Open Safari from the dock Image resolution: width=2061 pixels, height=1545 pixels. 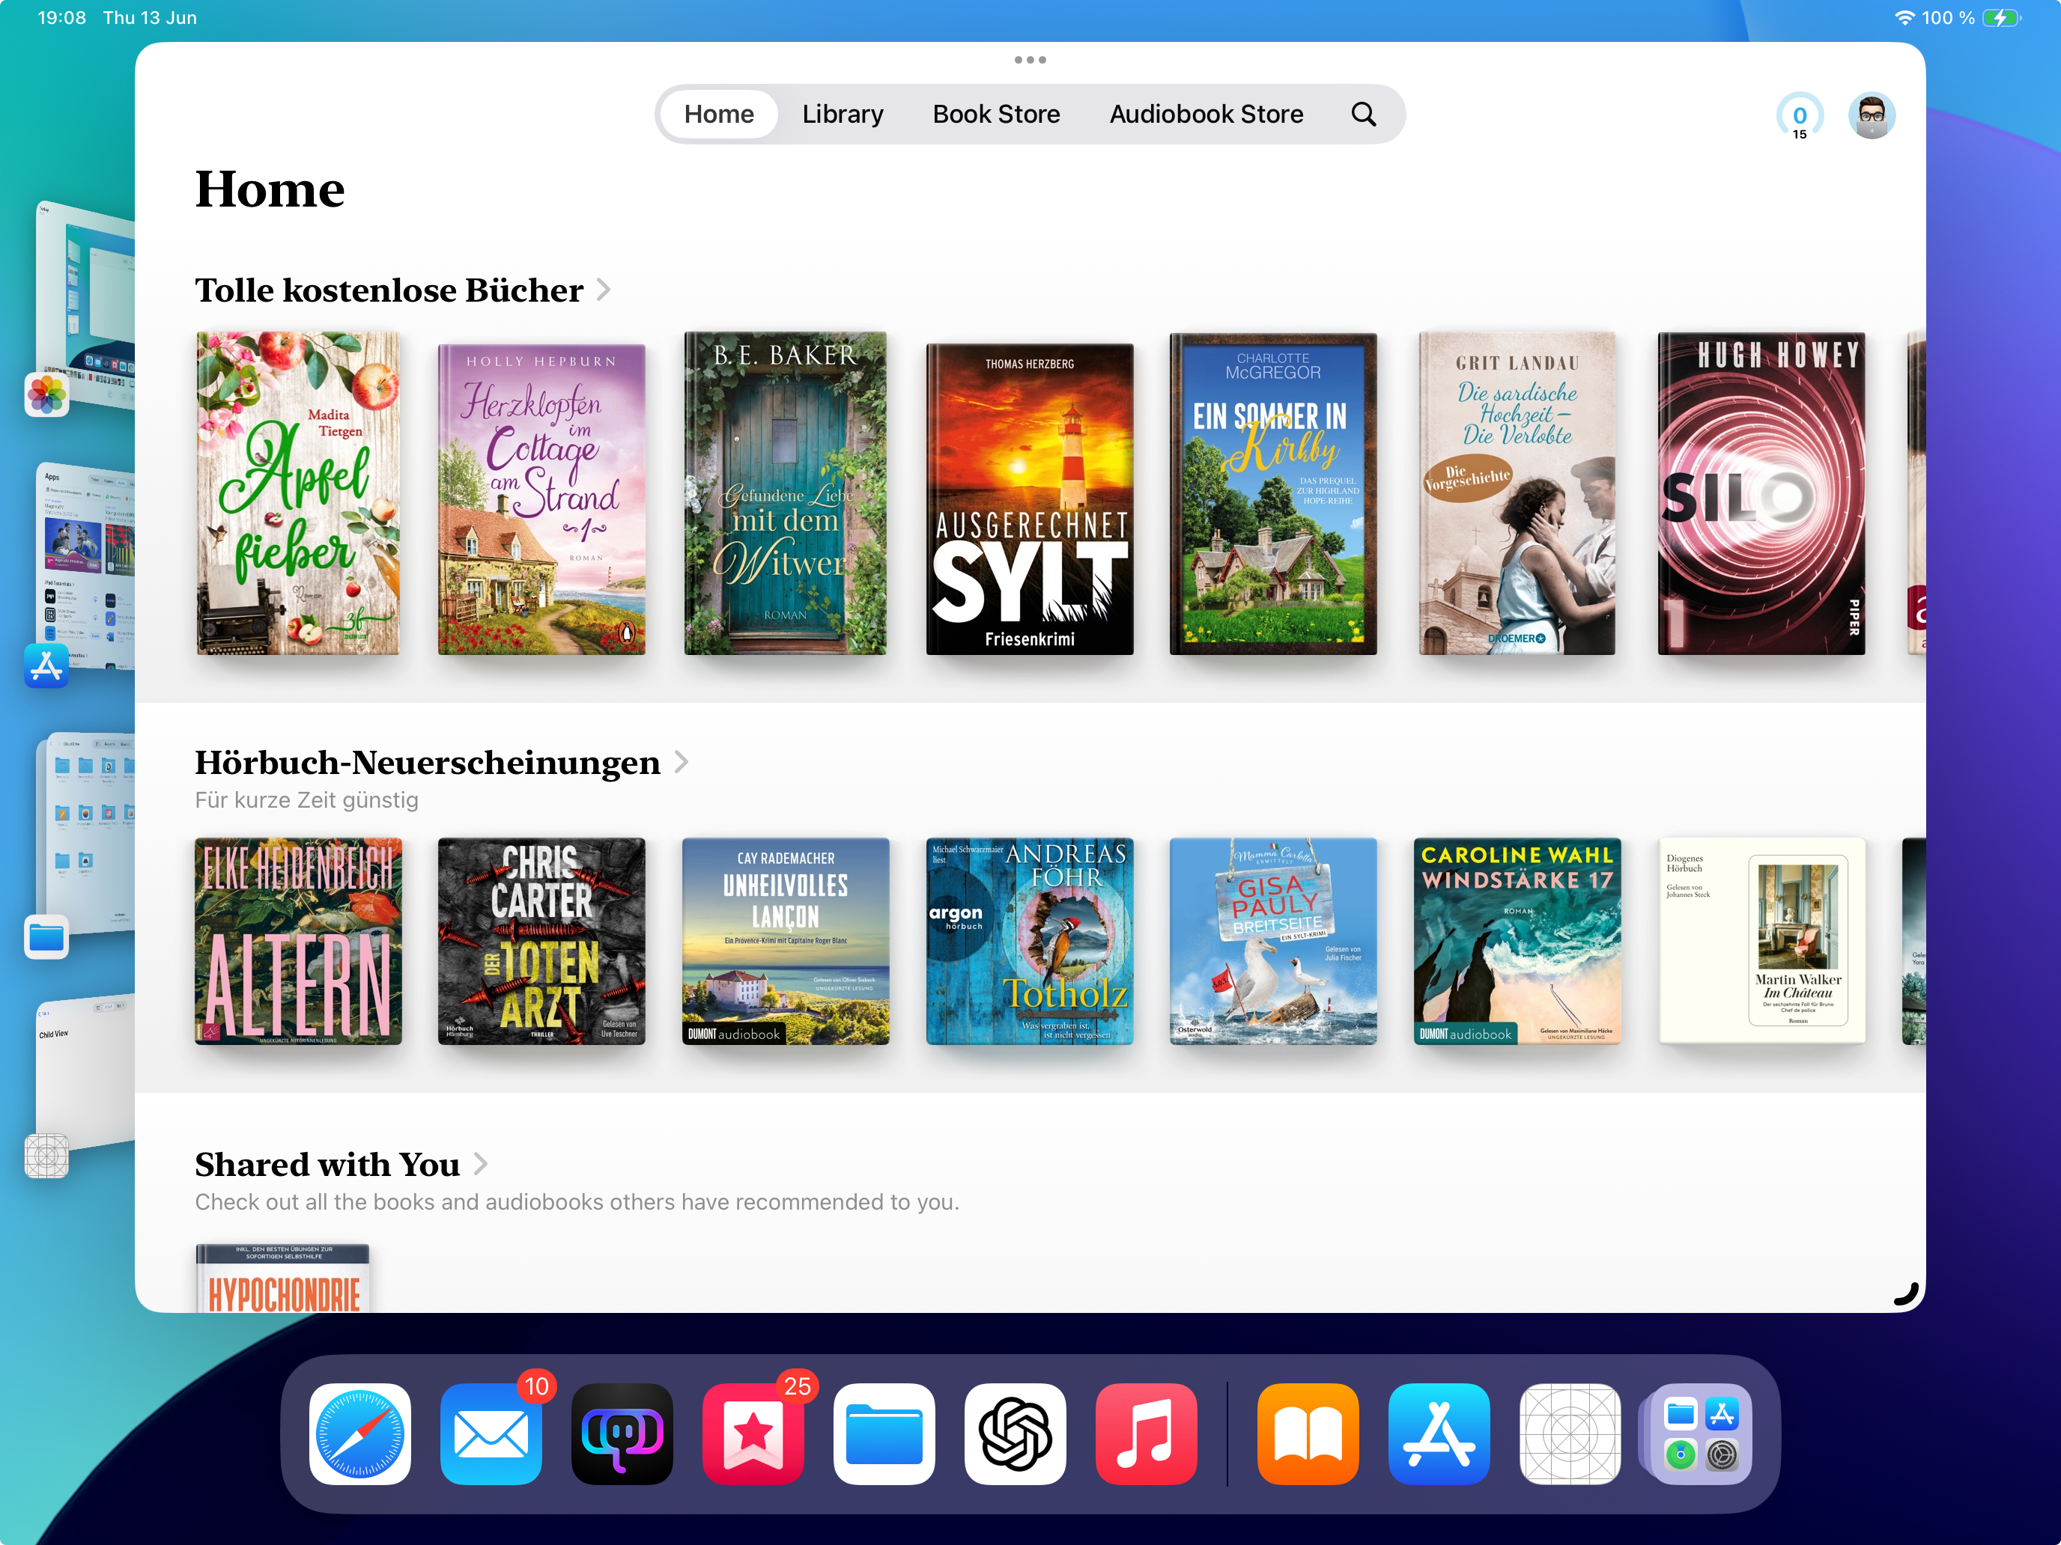tap(359, 1433)
